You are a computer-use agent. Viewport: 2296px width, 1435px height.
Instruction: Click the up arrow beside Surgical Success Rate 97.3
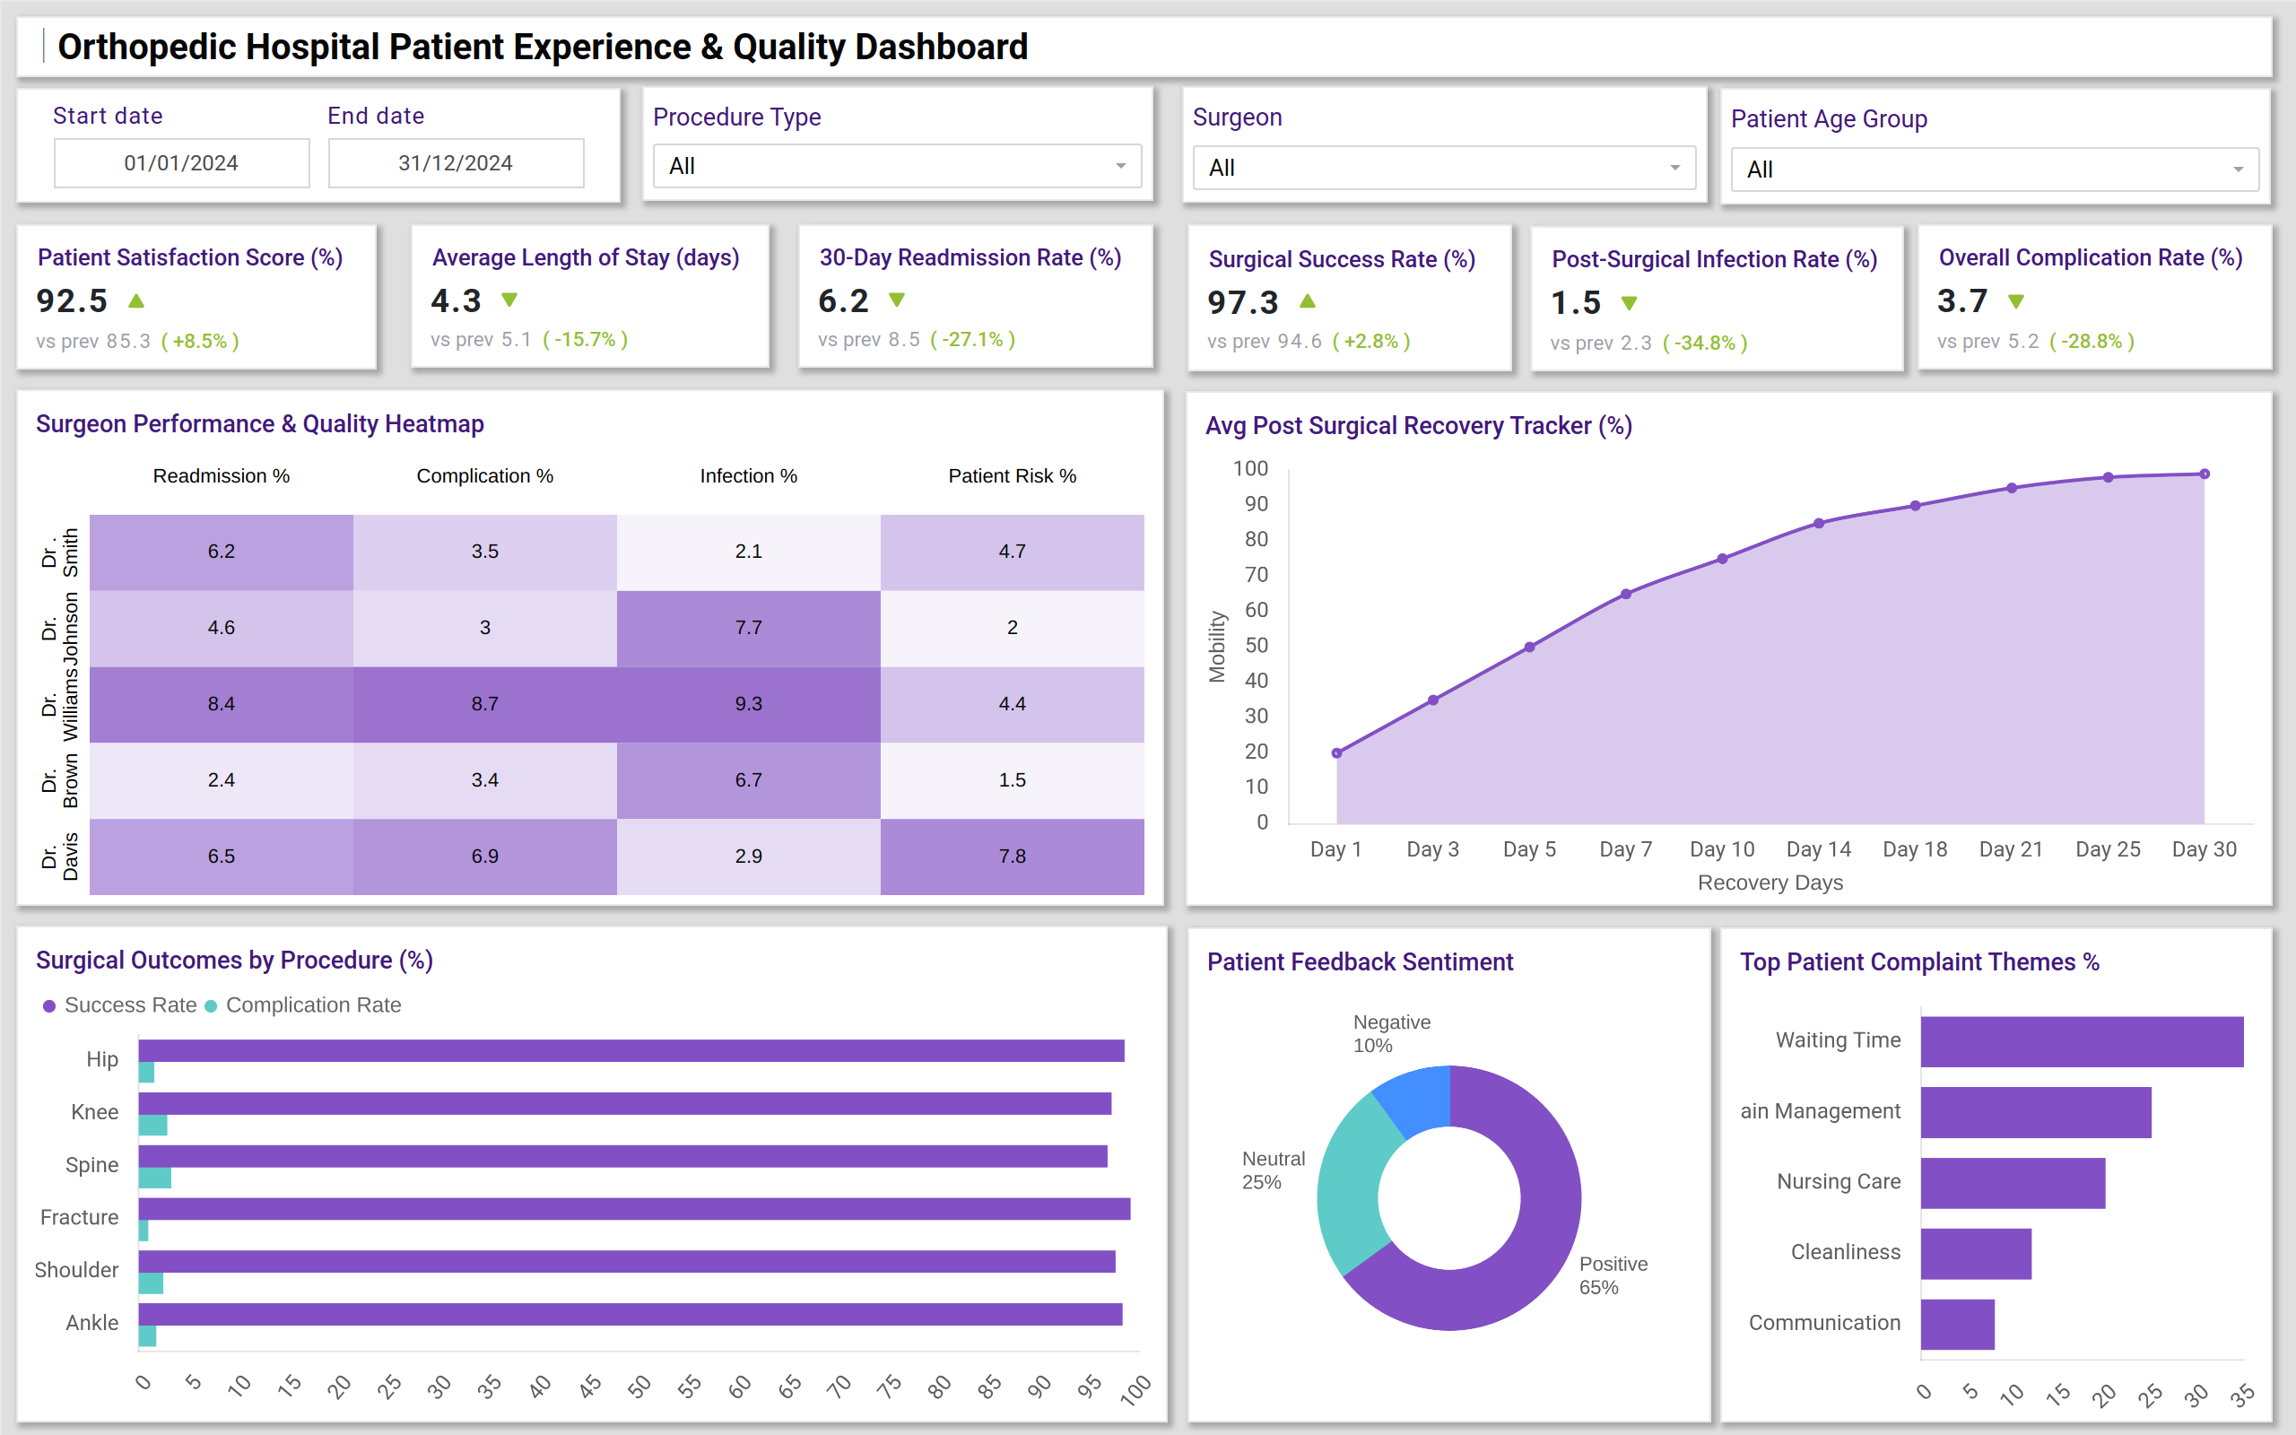tap(1308, 300)
